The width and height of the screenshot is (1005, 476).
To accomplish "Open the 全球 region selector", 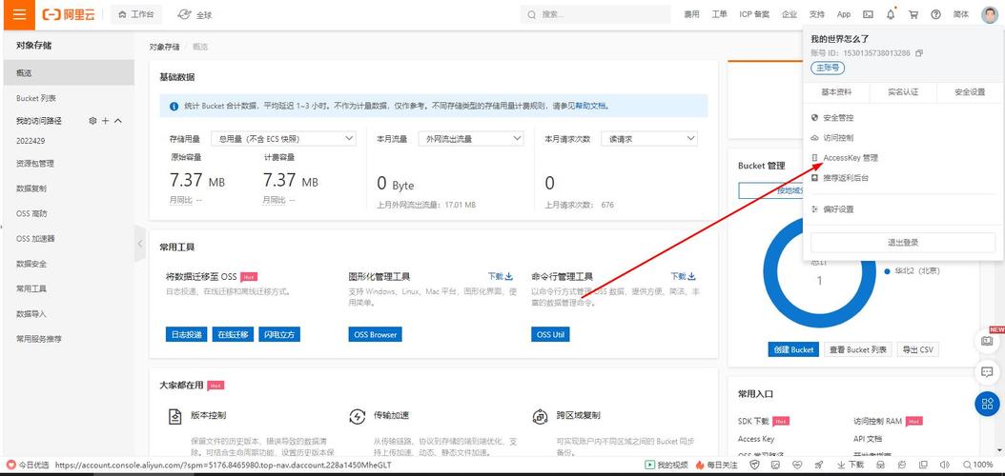I will click(195, 14).
